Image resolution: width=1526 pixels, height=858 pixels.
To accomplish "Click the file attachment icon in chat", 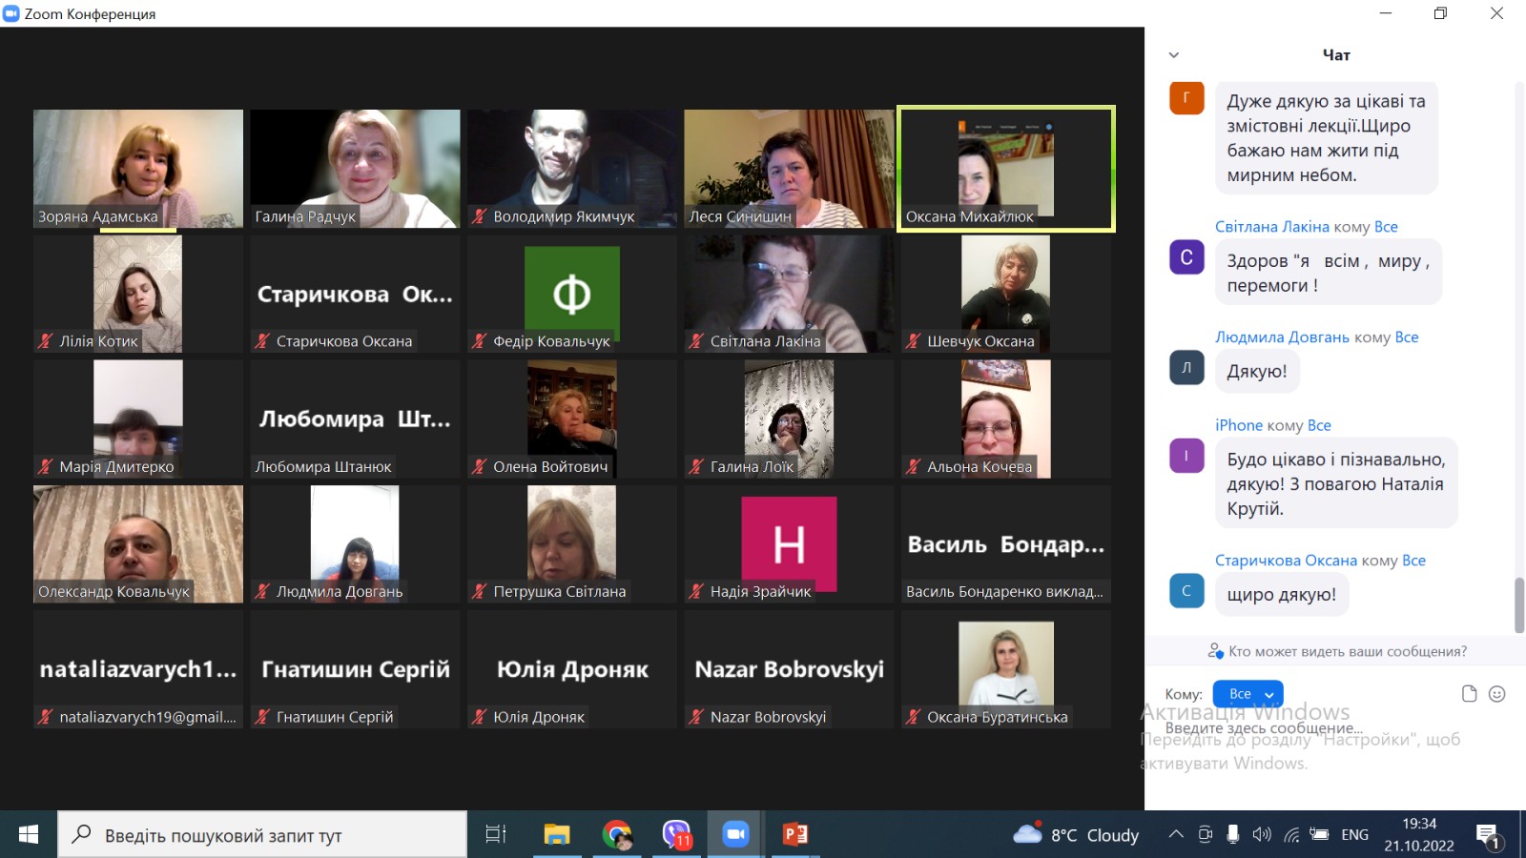I will coord(1469,694).
